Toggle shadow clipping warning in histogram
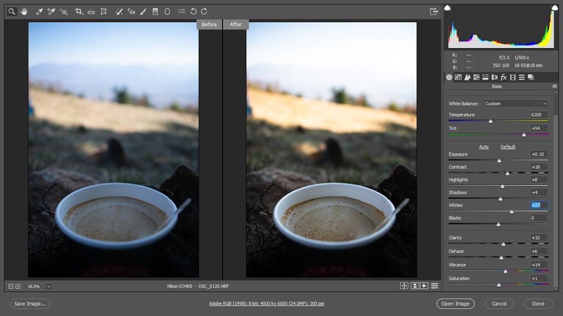This screenshot has width=563, height=316. [x=449, y=8]
